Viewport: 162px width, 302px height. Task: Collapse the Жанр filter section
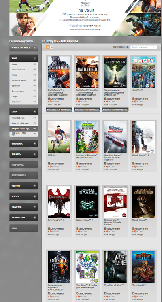pos(35,58)
